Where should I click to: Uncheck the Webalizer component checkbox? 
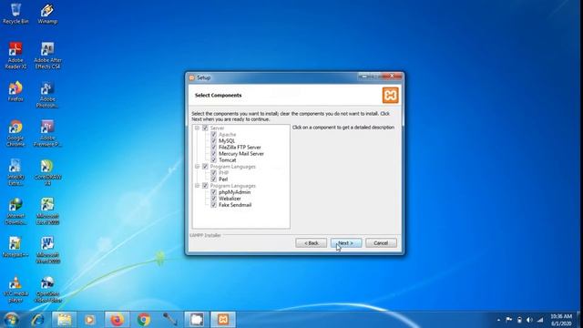pyautogui.click(x=213, y=199)
